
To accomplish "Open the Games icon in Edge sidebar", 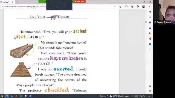I will point(150,33).
